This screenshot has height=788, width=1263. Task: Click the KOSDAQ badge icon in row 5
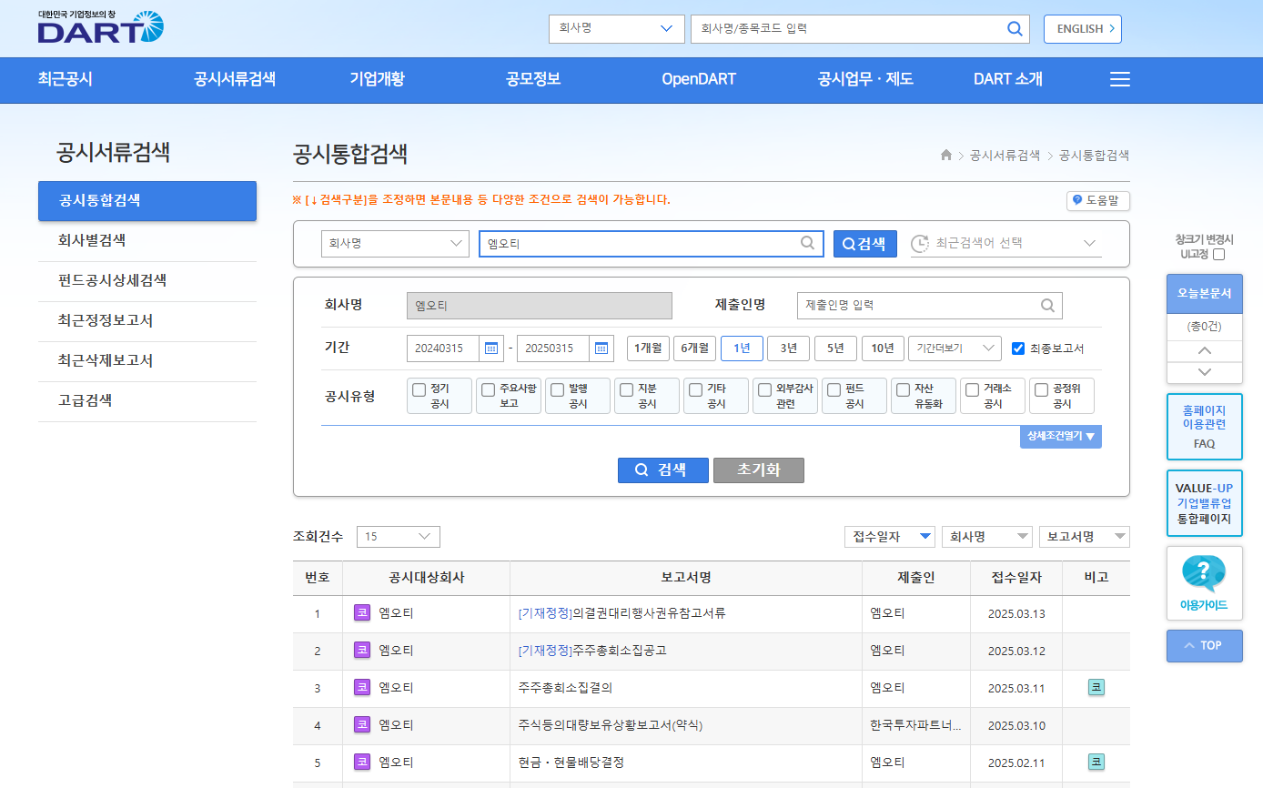(362, 763)
